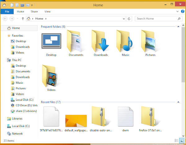Collapse the Frequent folders group

(x=178, y=27)
